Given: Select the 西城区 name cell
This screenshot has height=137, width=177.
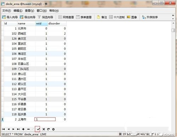Looking at the screenshot, I should (27, 34).
